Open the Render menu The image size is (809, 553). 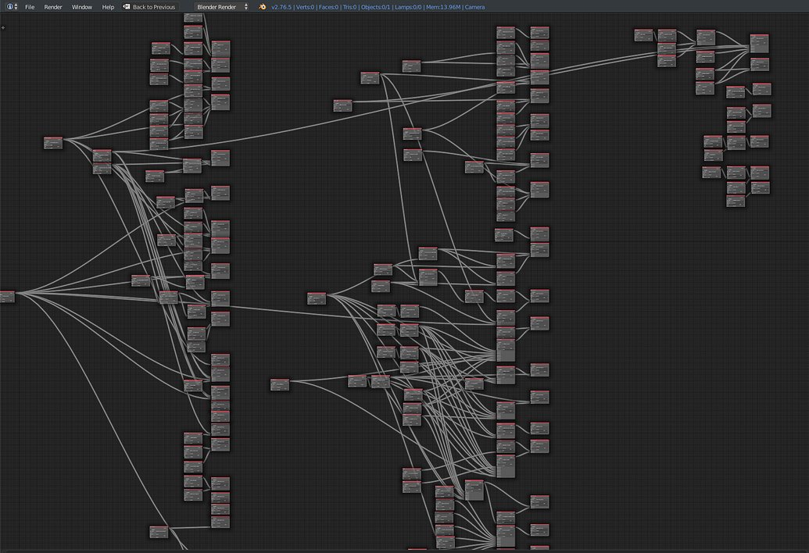[53, 7]
